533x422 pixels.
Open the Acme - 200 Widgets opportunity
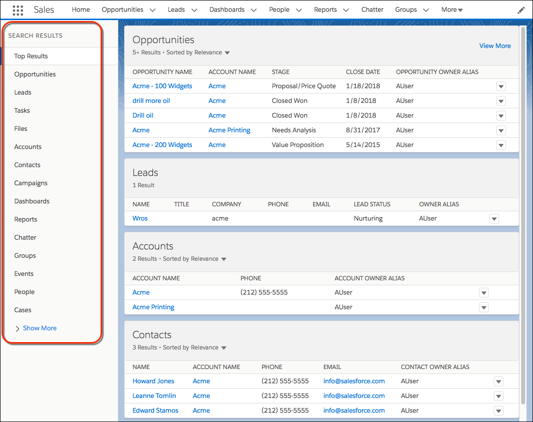[x=162, y=145]
